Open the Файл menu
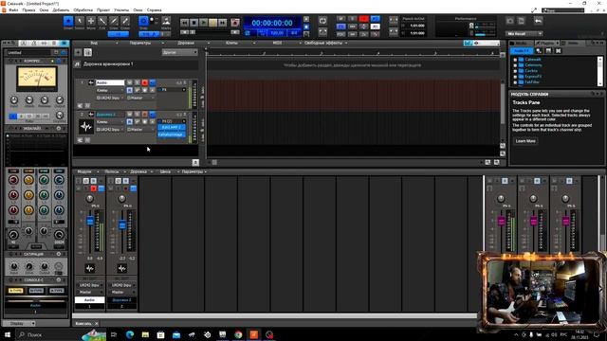This screenshot has height=341, width=607. [13, 10]
